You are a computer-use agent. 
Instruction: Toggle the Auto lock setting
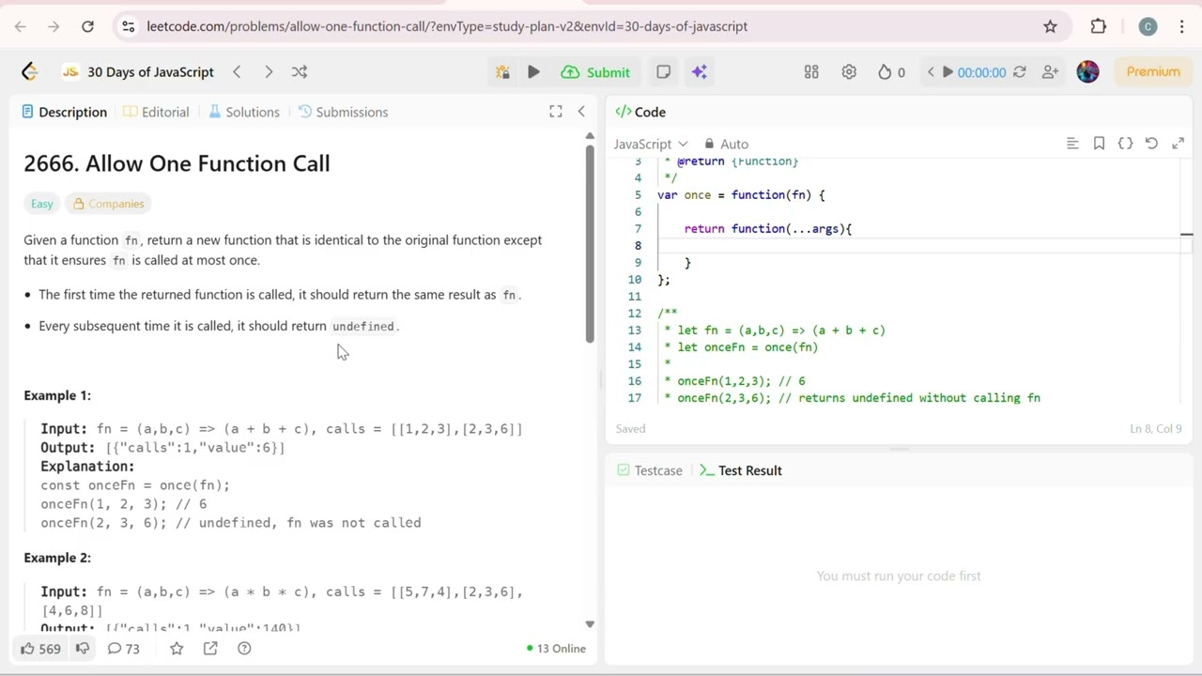click(x=726, y=144)
